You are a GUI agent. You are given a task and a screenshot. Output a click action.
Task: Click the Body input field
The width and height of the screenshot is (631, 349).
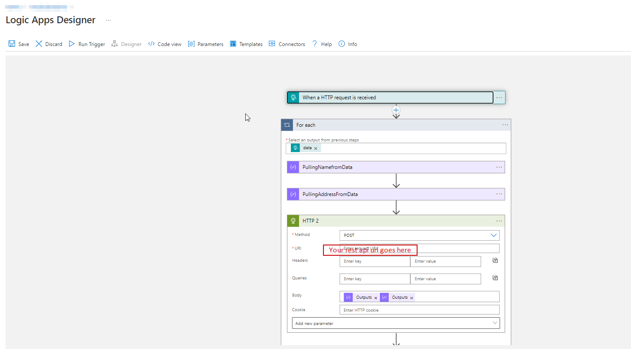coord(419,297)
